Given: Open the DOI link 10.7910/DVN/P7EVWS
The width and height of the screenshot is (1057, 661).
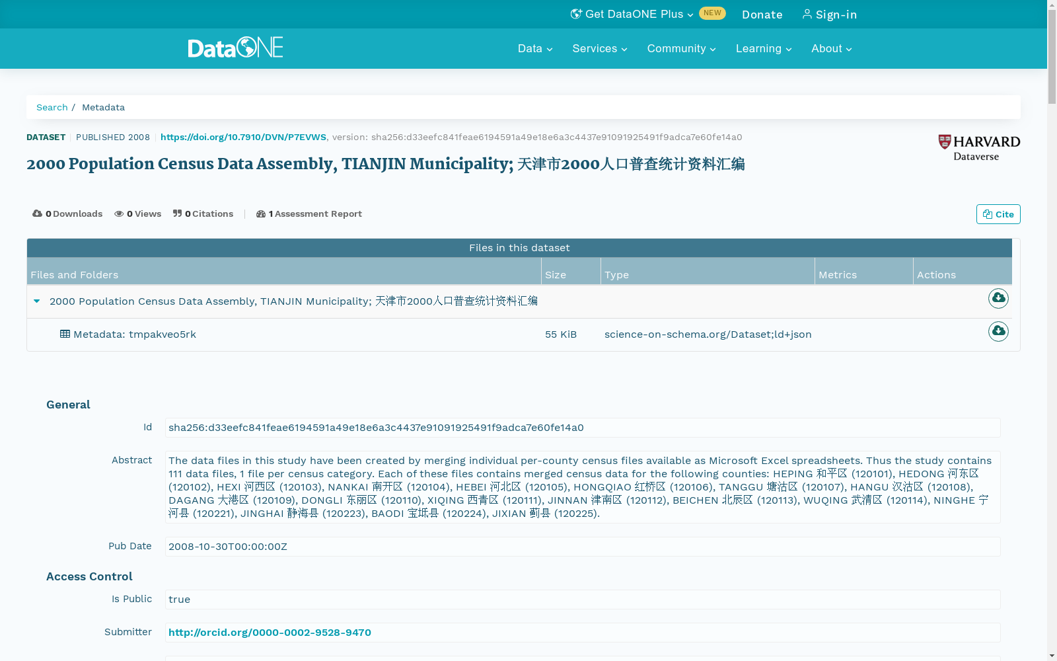Looking at the screenshot, I should (243, 137).
